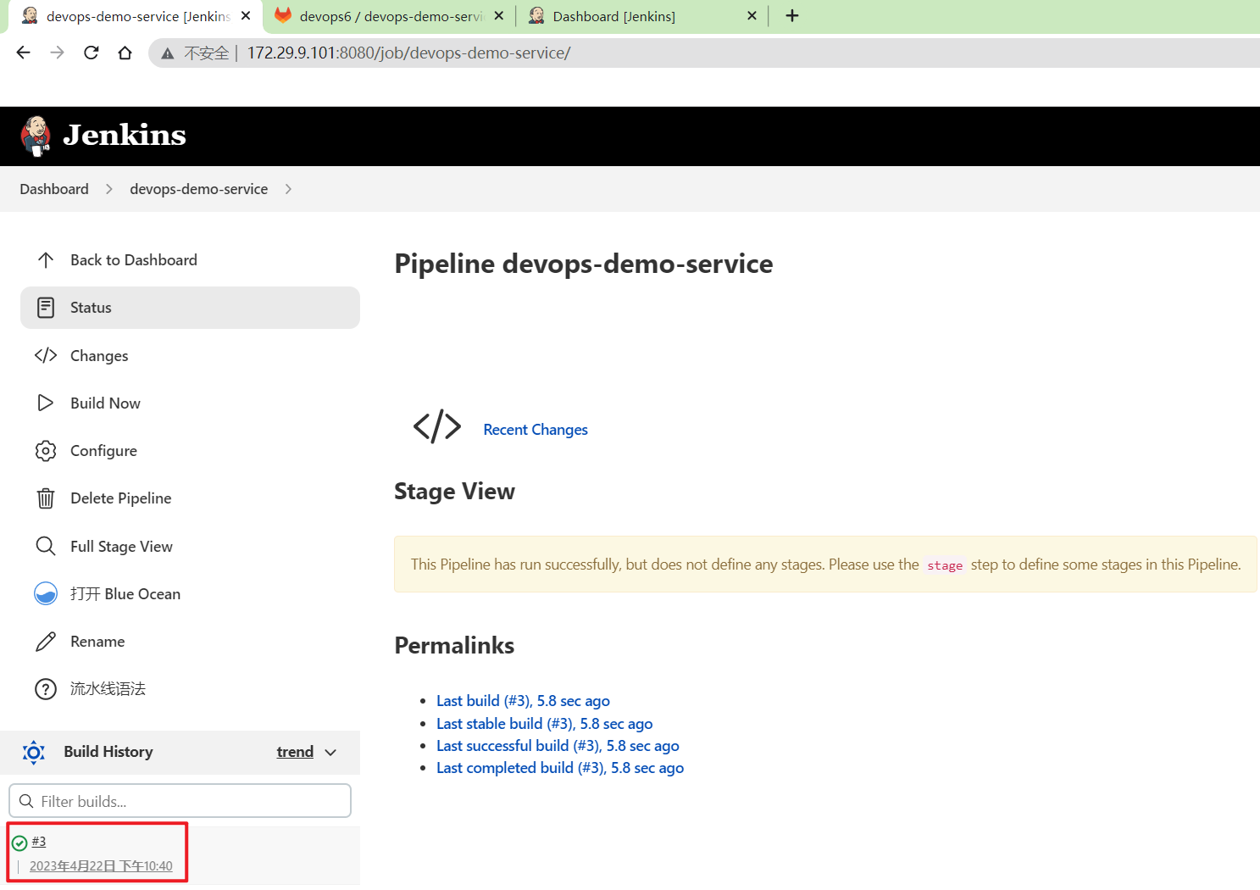Screen dimensions: 1260x890
Task: Click the Jenkins butler logo icon
Action: point(36,136)
